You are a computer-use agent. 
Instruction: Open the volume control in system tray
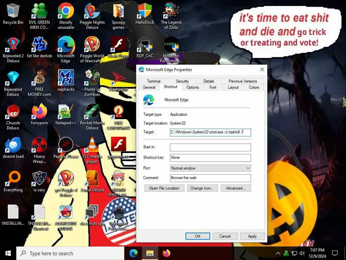pos(302,253)
